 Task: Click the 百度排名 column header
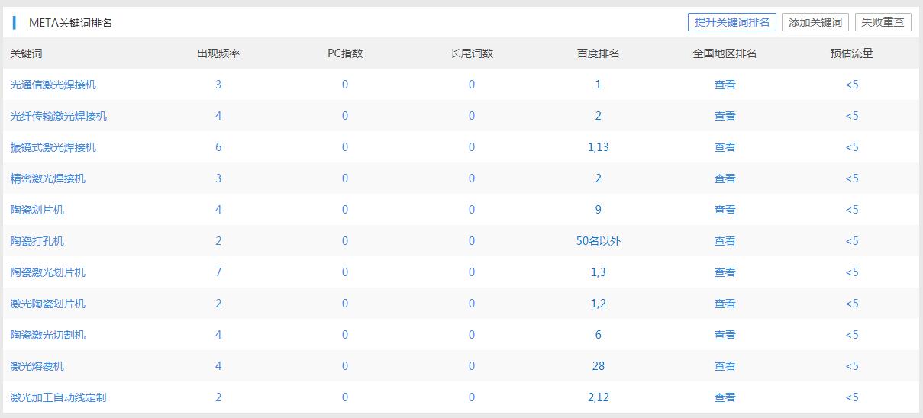[598, 53]
